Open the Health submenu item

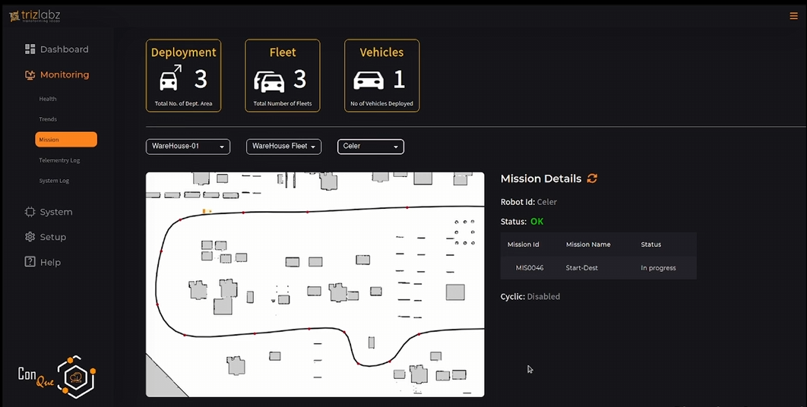click(48, 99)
